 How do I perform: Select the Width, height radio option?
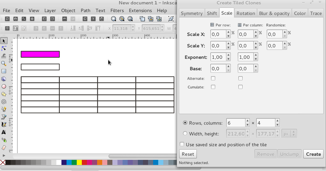point(185,133)
